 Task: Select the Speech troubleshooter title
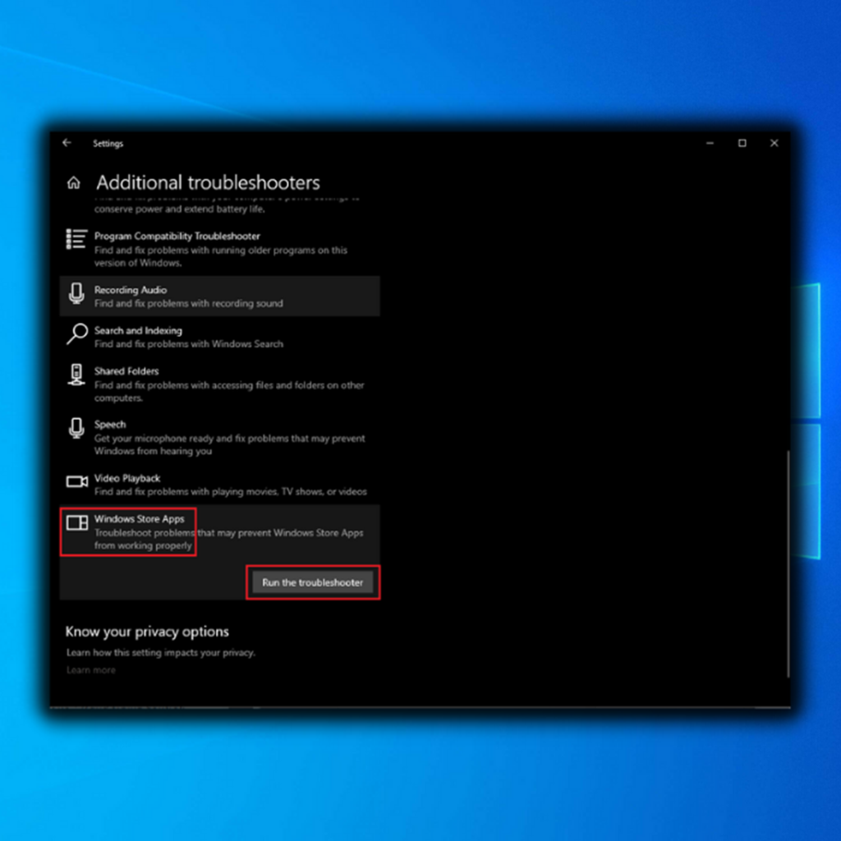[x=110, y=425]
